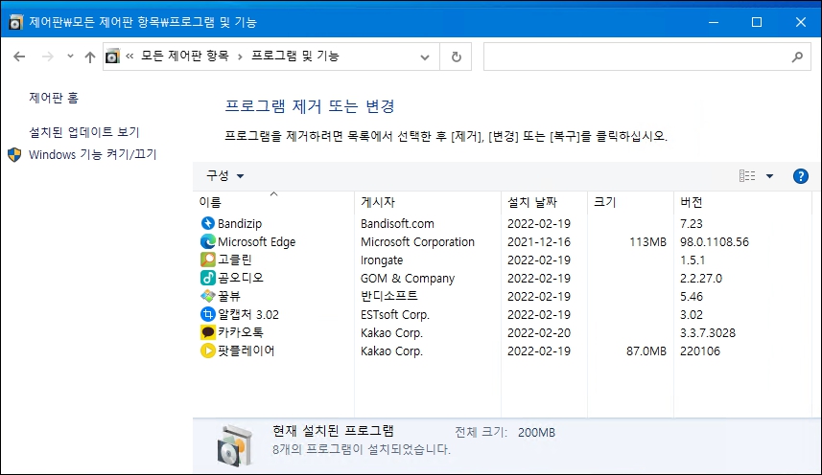Screen dimensions: 822x475
Task: Click version 98.0.1108.56
Action: pyautogui.click(x=715, y=241)
